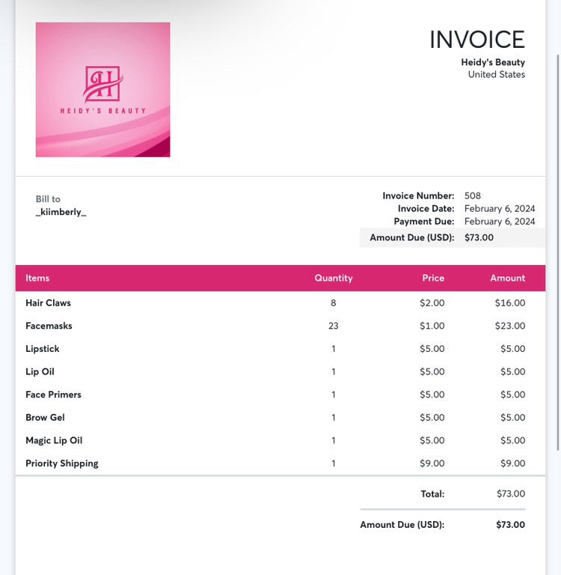
Task: Click the Facemasks price $1.00
Action: click(x=432, y=326)
